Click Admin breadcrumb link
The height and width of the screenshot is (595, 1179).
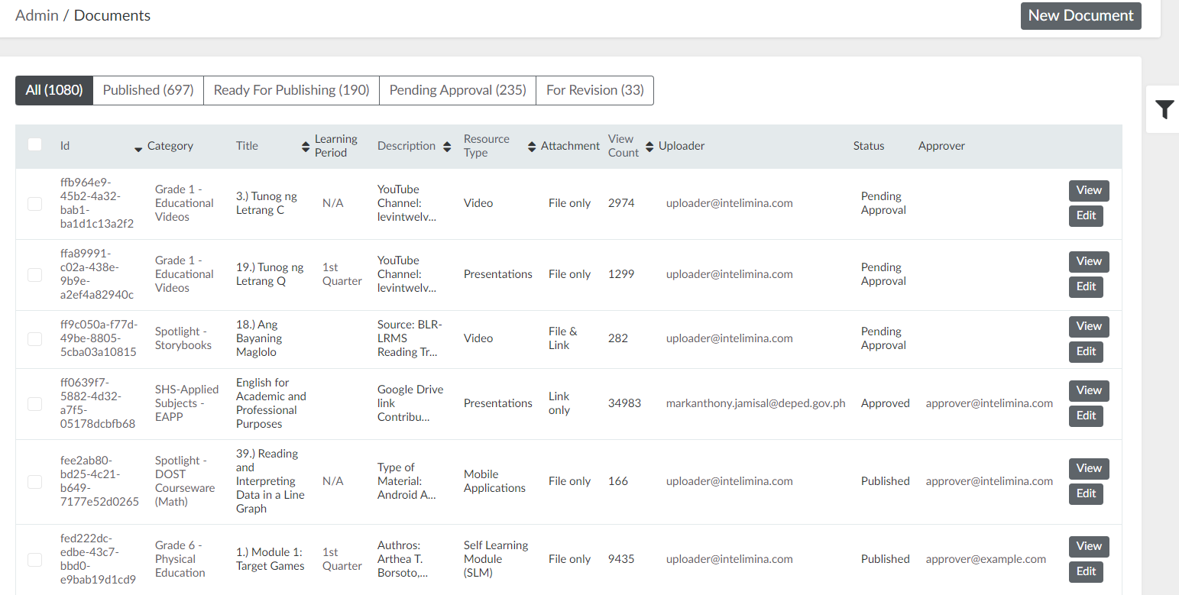37,15
